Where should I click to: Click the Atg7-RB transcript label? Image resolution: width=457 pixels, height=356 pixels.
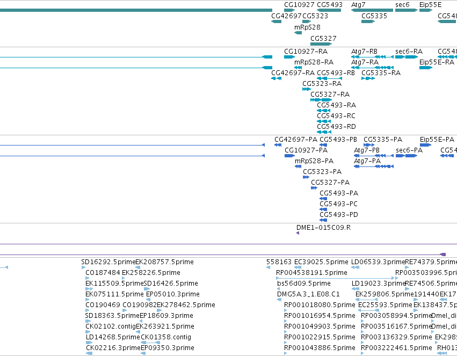pyautogui.click(x=364, y=52)
